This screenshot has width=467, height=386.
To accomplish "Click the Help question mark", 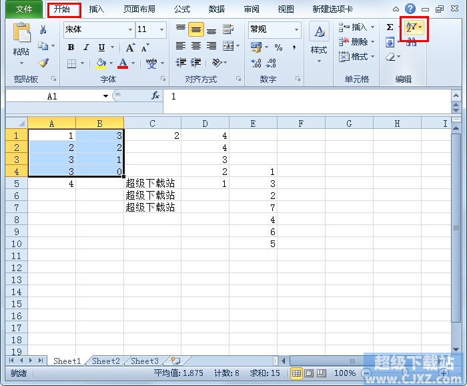I will (x=410, y=9).
